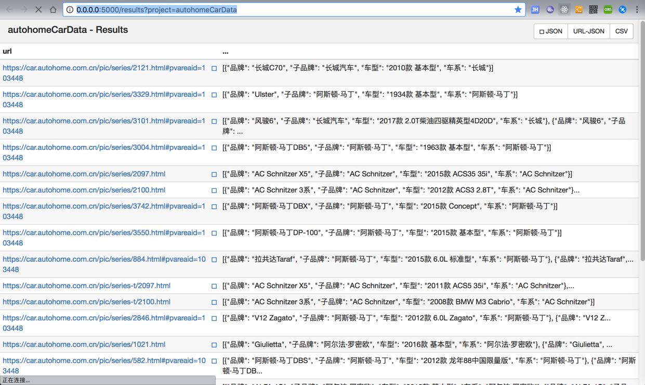Go forward to next page
The width and height of the screenshot is (645, 385).
24,9
